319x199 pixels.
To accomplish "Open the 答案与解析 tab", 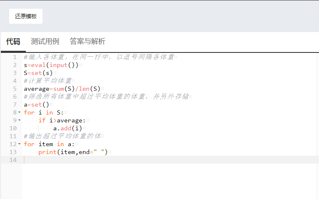I will click(x=87, y=42).
